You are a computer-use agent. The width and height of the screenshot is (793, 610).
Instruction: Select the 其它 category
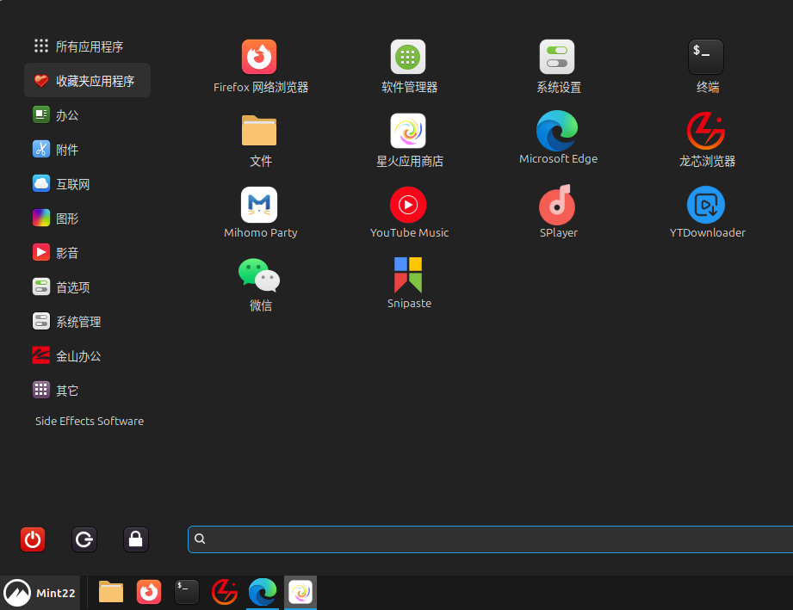88,390
